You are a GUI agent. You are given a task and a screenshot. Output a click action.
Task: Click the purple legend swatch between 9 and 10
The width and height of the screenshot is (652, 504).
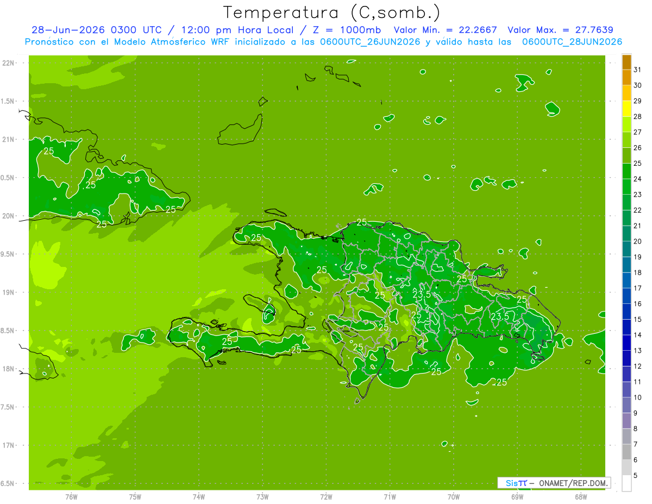(626, 405)
